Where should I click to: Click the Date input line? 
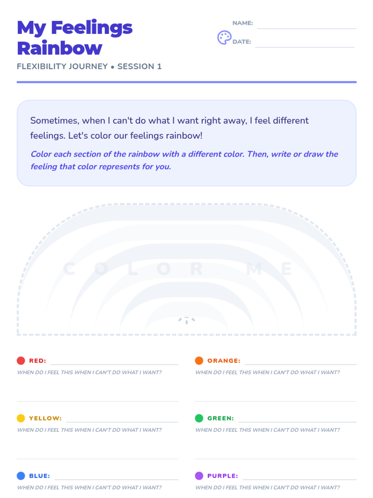pos(305,44)
